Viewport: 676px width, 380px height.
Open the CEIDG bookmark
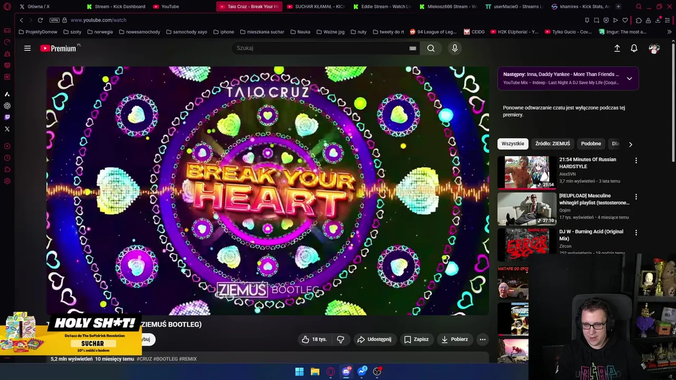(474, 32)
